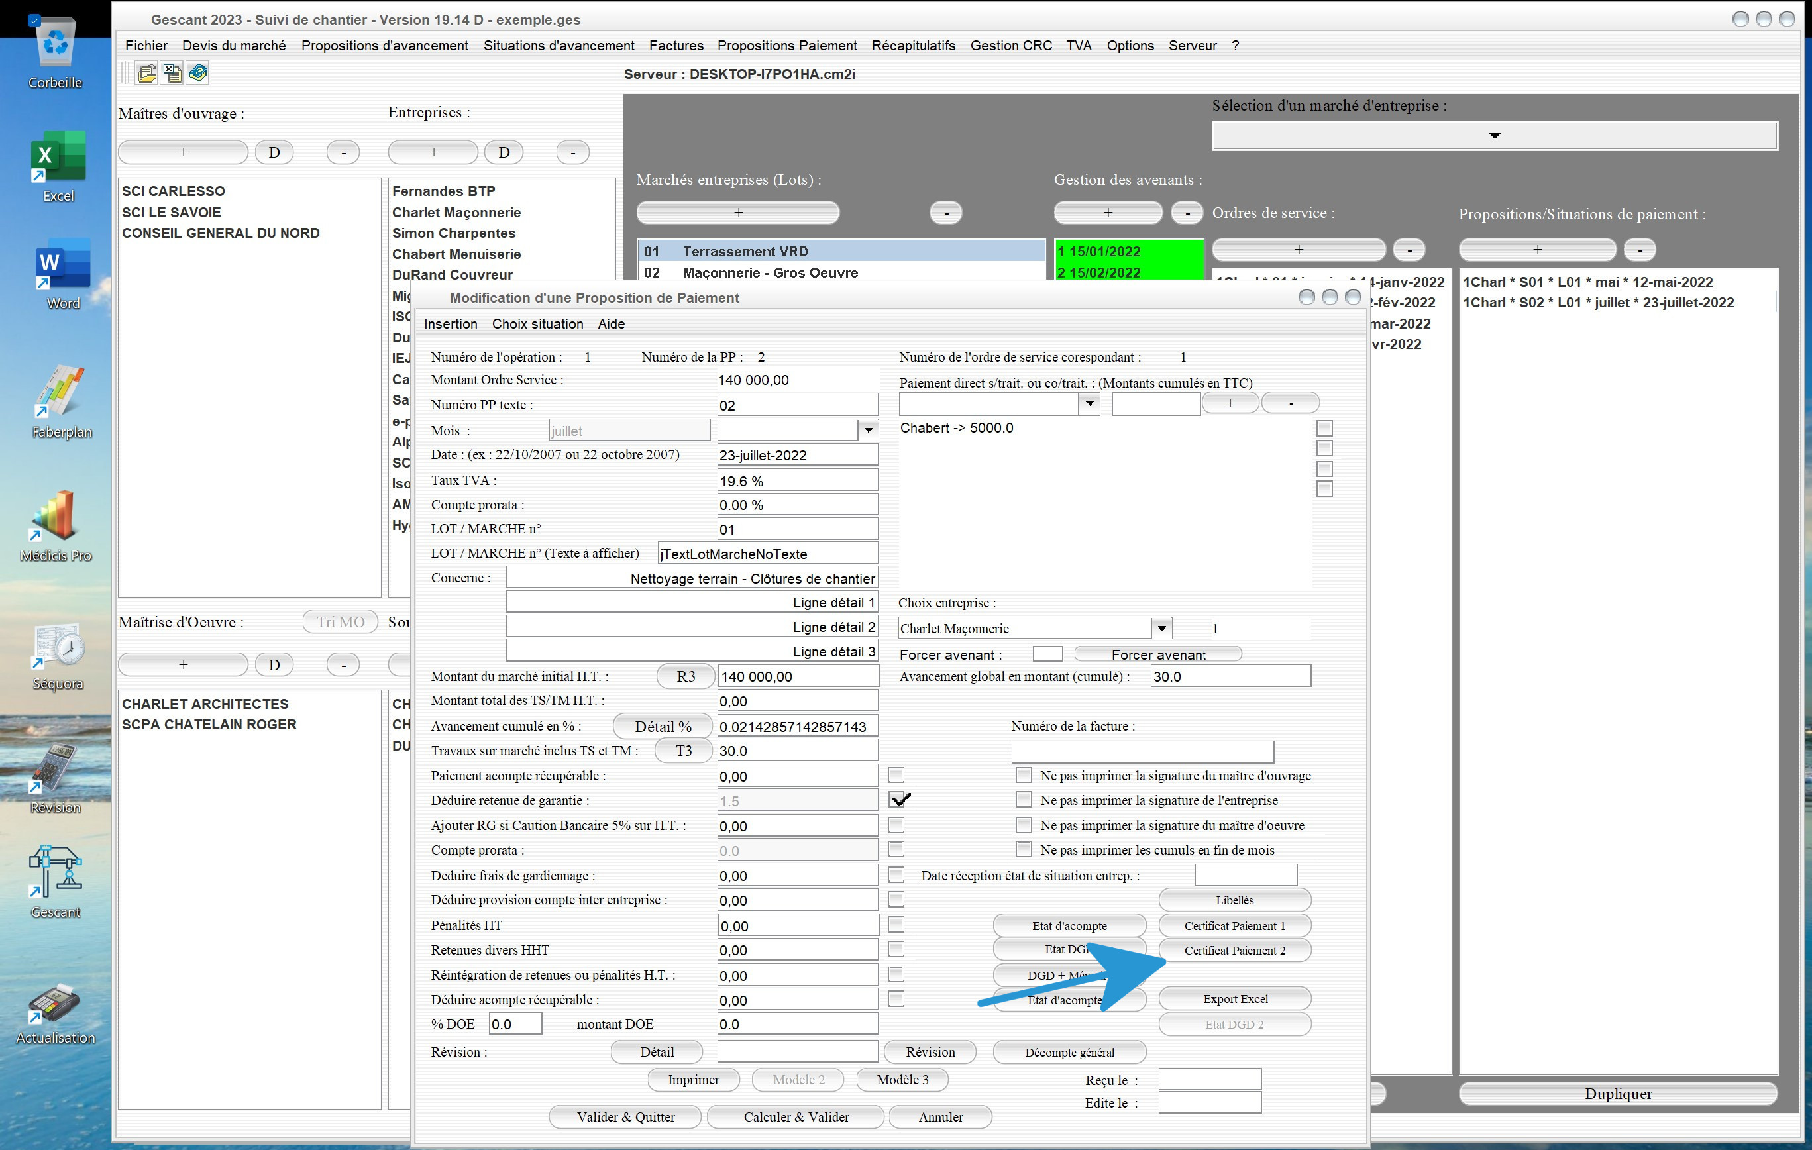Click the Détail % button
The width and height of the screenshot is (1812, 1150).
pos(663,726)
